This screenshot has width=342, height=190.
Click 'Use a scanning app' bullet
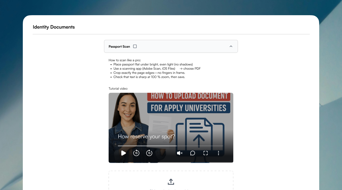pos(157,69)
